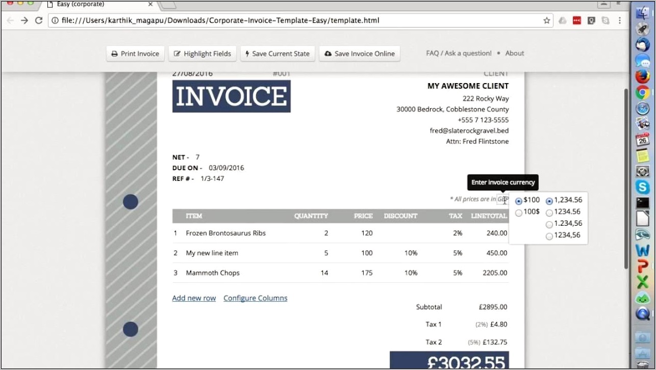Open the FAQ / Ask a question! link
656x370 pixels.
tap(459, 53)
